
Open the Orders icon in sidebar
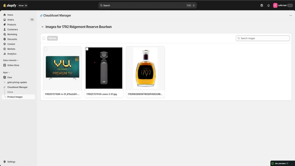point(4,20)
